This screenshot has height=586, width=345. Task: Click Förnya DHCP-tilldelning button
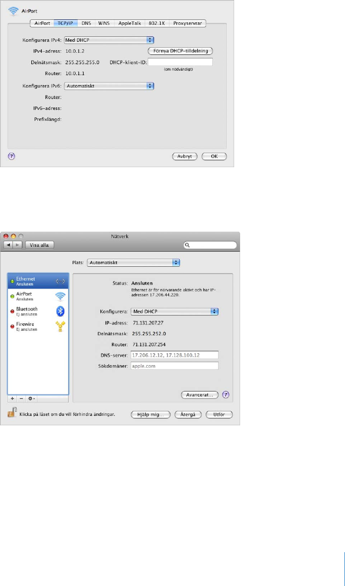181,50
